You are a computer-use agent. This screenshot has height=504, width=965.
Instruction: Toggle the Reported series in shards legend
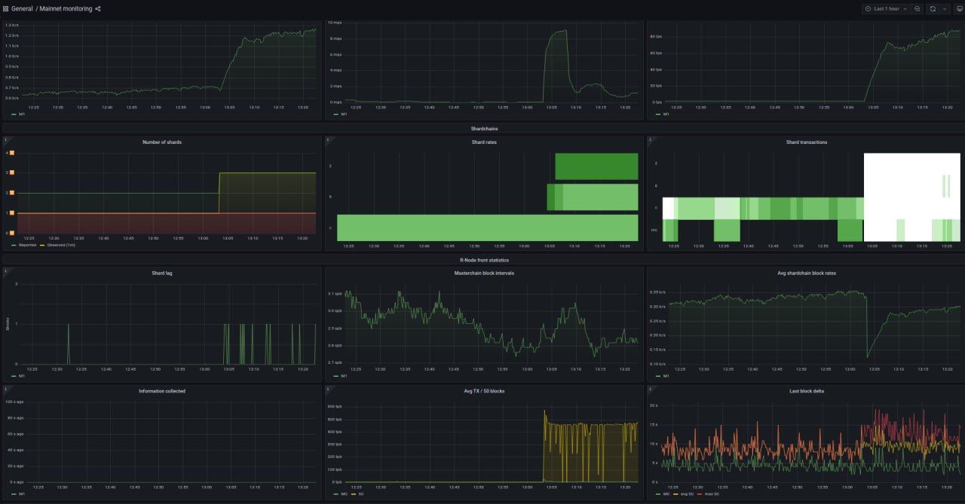[x=28, y=245]
